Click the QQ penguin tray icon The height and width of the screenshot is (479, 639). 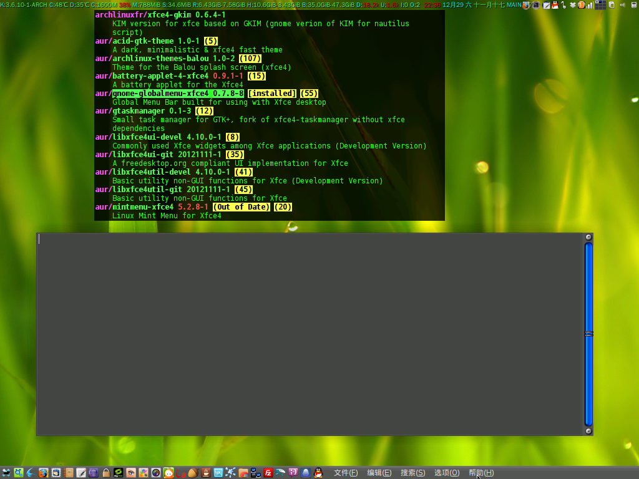(555, 5)
